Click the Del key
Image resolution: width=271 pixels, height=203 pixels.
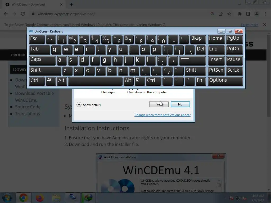[201, 50]
